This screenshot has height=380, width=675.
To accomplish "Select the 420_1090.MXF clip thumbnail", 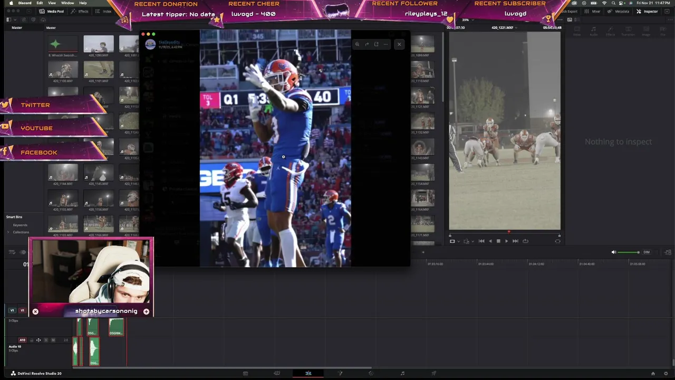I will tap(99, 44).
